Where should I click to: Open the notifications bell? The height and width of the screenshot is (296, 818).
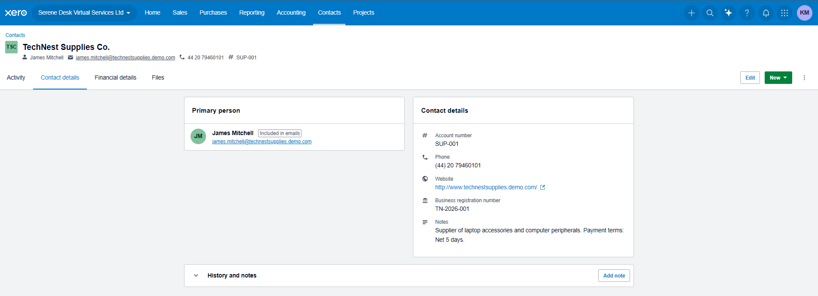coord(766,13)
